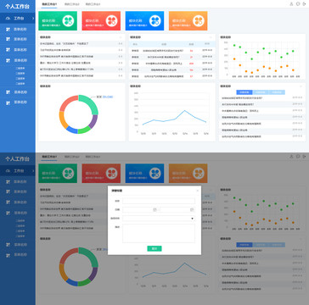Open the start date calendar icon in the dialog
Image resolution: width=309 pixels, height=305 pixels.
click(x=154, y=210)
